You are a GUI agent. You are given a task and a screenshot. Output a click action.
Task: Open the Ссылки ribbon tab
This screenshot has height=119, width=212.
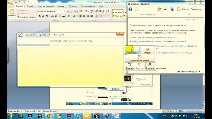click(x=61, y=6)
